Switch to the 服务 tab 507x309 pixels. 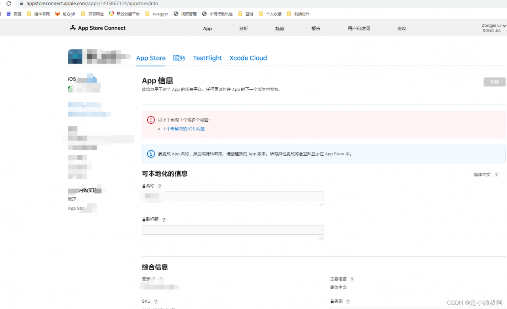point(179,58)
